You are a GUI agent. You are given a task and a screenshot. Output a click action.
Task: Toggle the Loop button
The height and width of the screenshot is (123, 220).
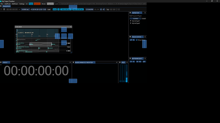pos(55,9)
